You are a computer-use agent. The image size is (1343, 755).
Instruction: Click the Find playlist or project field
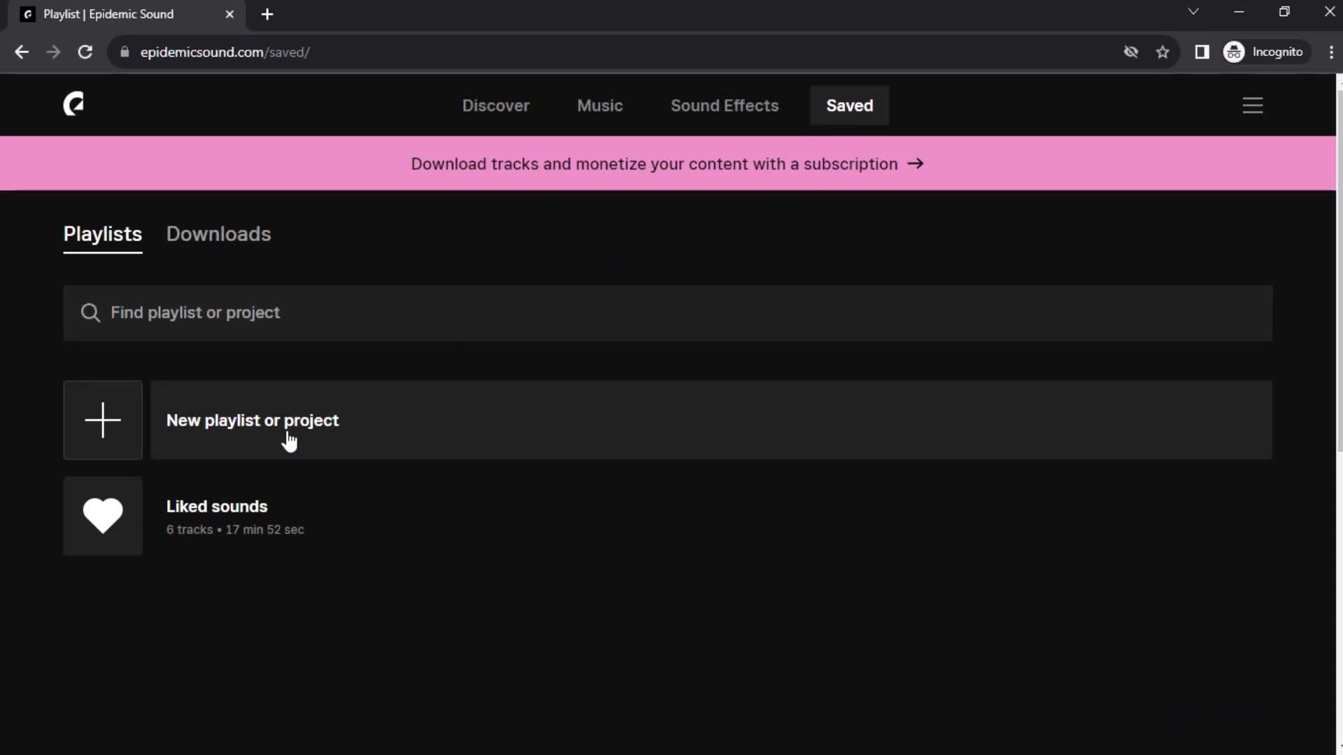click(669, 312)
